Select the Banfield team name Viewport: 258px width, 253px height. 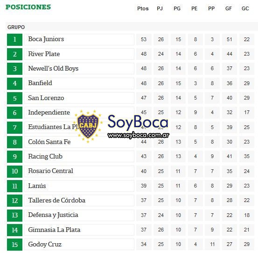[x=40, y=83]
